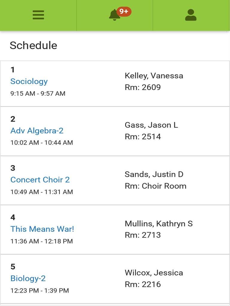The width and height of the screenshot is (230, 306).
Task: Click teacher name Wilcox, Jessica
Action: (x=154, y=273)
